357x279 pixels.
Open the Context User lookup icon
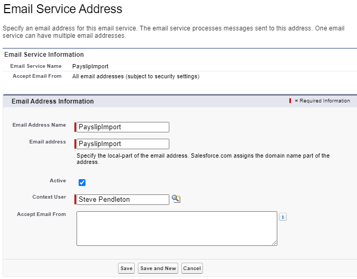176,199
